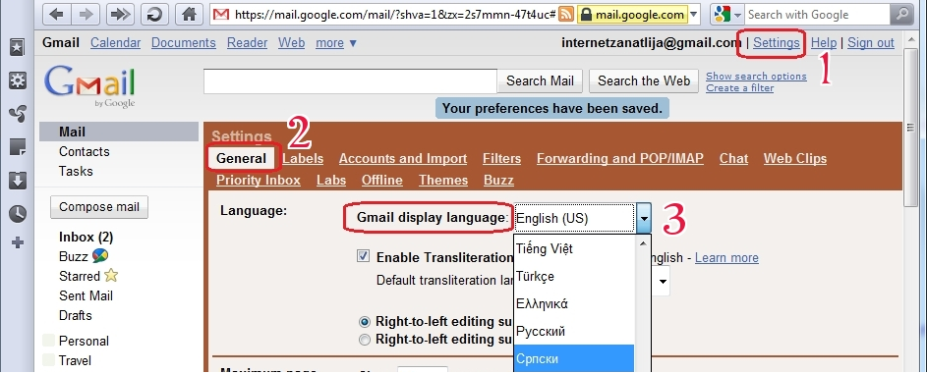Expand the 'more' menu in Gmail top bar
Image resolution: width=927 pixels, height=374 pixels.
[336, 42]
